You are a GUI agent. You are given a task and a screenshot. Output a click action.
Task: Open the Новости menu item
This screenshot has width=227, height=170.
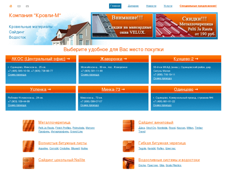tap(151, 6)
